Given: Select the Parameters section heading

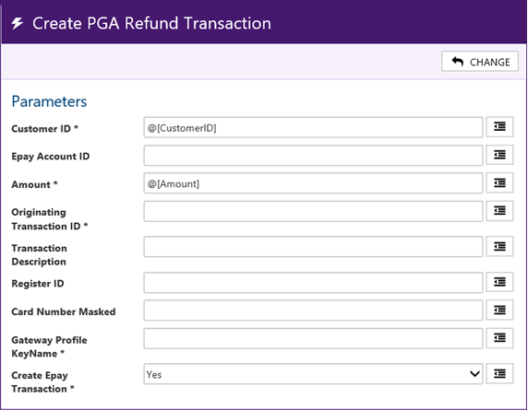Looking at the screenshot, I should point(49,101).
